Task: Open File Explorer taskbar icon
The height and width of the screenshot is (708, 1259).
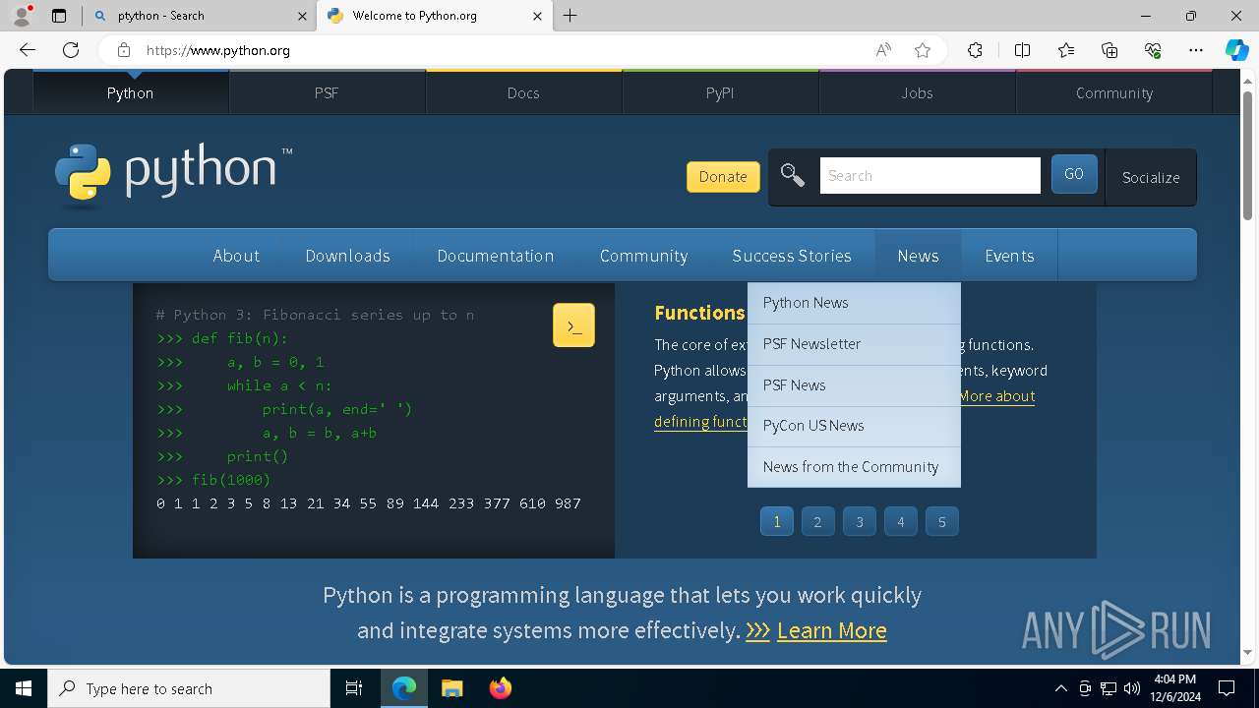Action: [451, 688]
